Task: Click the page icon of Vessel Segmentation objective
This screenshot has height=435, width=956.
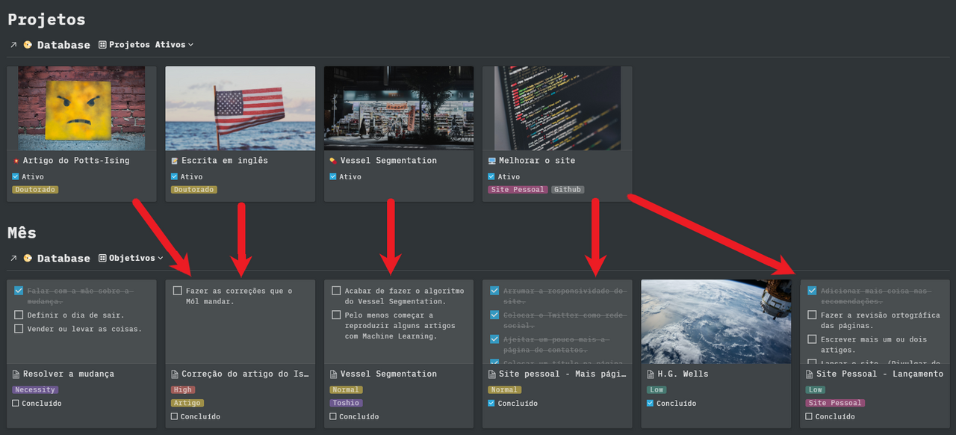Action: 333,374
